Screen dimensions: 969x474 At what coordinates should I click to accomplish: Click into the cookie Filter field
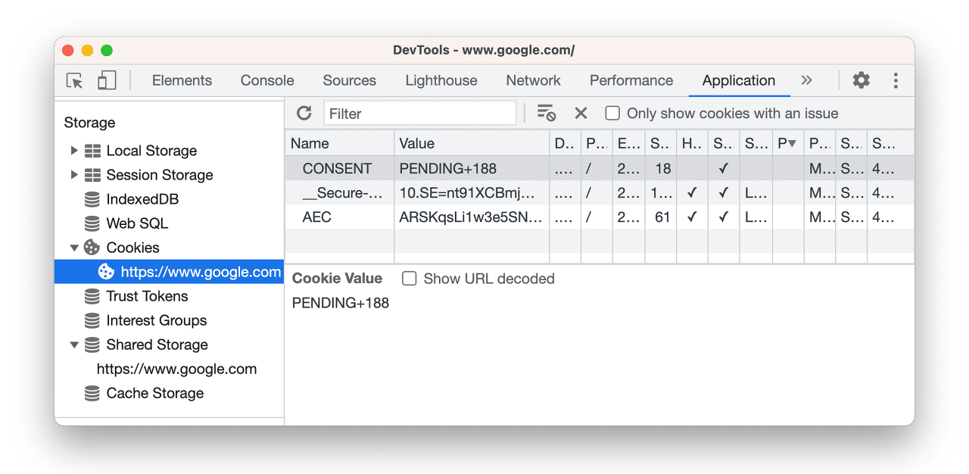[420, 114]
